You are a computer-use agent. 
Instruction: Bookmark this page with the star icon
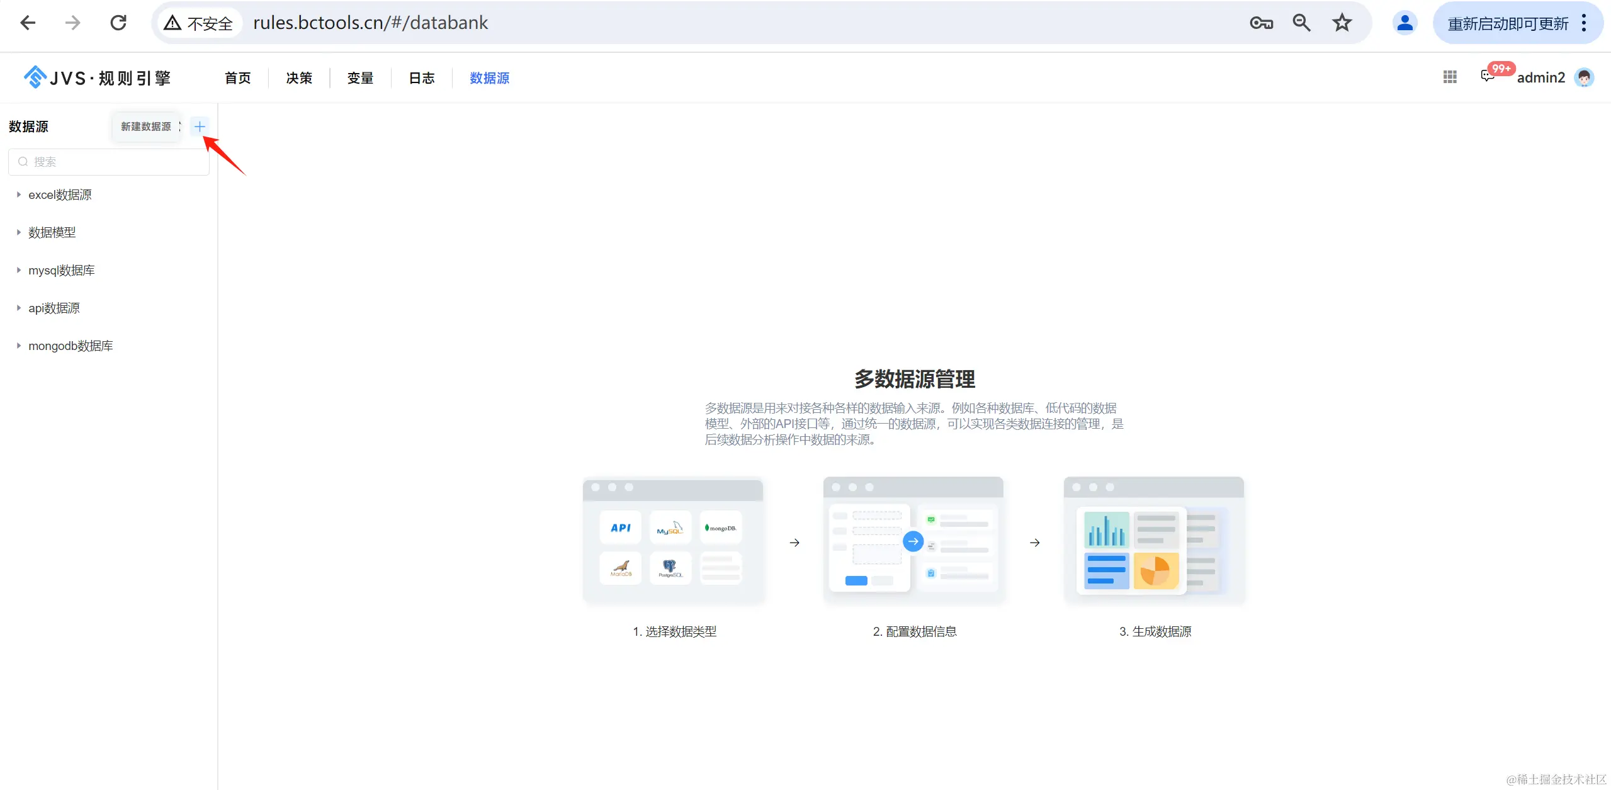click(1342, 23)
